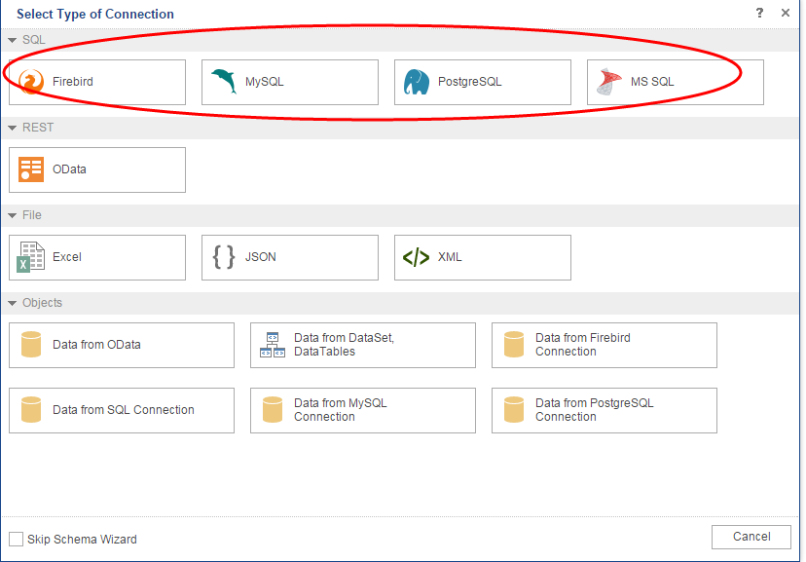Click the MySQL dolphin icon
Viewport: 806px width, 562px height.
(x=224, y=81)
